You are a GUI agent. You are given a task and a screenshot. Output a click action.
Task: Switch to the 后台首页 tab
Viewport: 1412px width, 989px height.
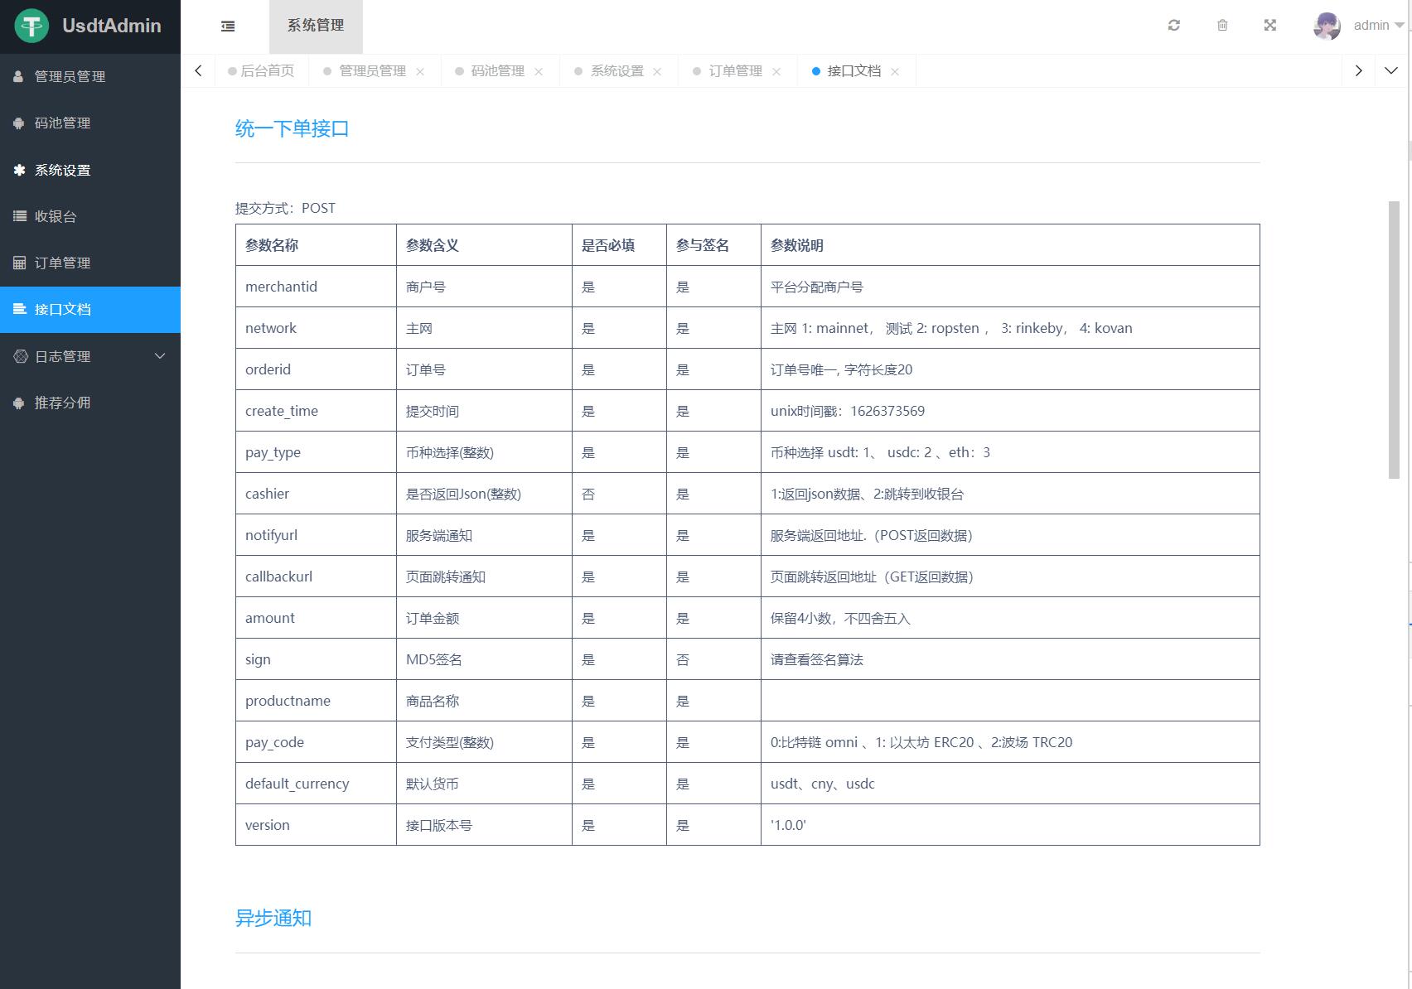click(267, 71)
